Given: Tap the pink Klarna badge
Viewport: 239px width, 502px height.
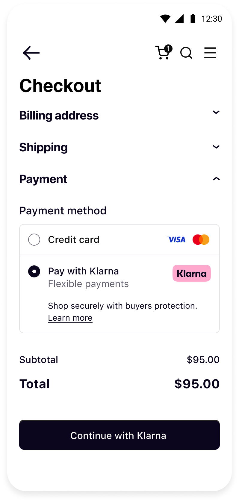Looking at the screenshot, I should pos(192,273).
